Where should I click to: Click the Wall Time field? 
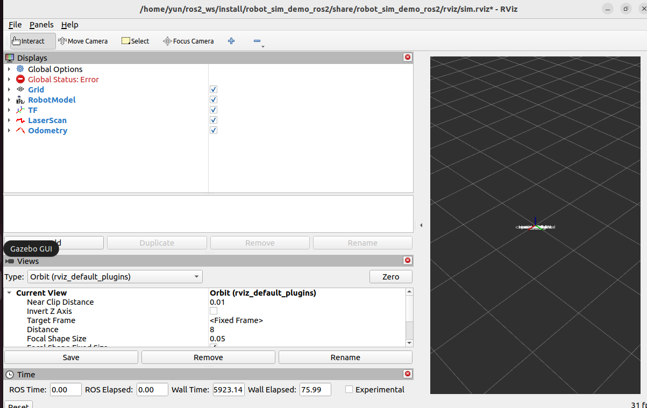pyautogui.click(x=229, y=389)
